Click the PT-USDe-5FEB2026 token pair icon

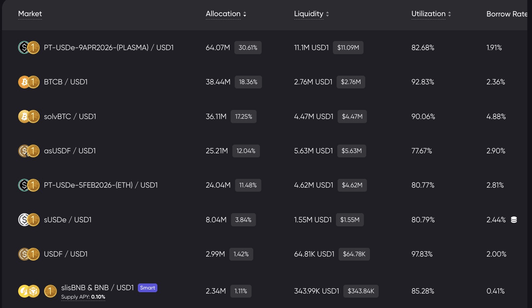pyautogui.click(x=29, y=185)
